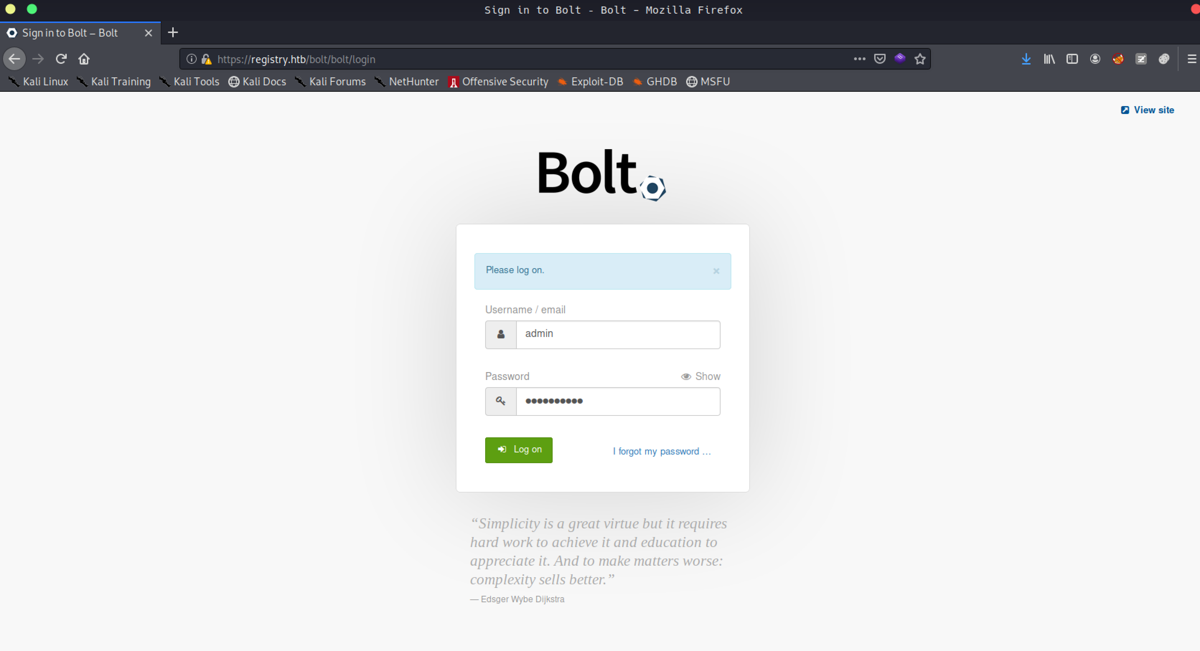Open MSFU bookmark
Viewport: 1200px width, 651px height.
[x=708, y=82]
